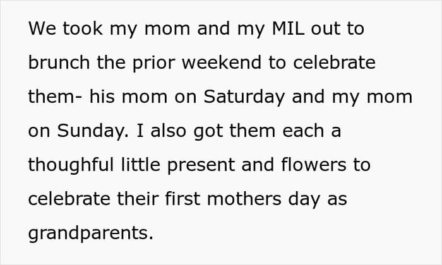Click the word "first" before mothers
Image resolution: width=442 pixels, height=265 pixels.
(182, 198)
